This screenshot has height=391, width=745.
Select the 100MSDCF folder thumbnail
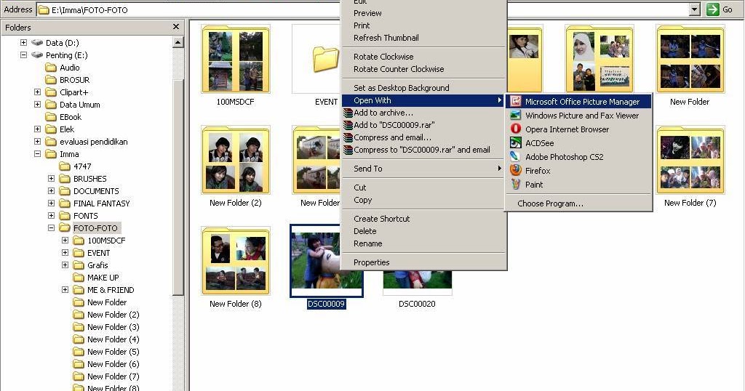coord(236,59)
